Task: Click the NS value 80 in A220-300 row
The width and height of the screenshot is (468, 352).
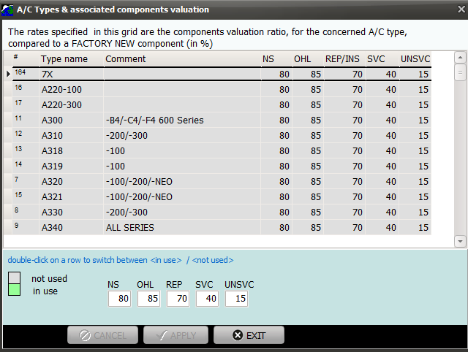Action: 276,104
